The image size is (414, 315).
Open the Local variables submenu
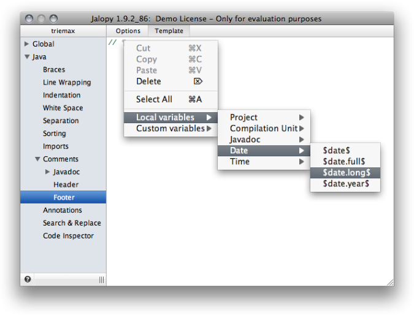coord(171,118)
